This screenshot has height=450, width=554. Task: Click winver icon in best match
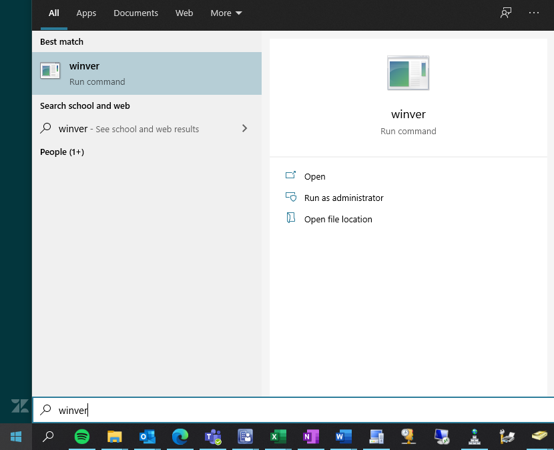(x=50, y=71)
